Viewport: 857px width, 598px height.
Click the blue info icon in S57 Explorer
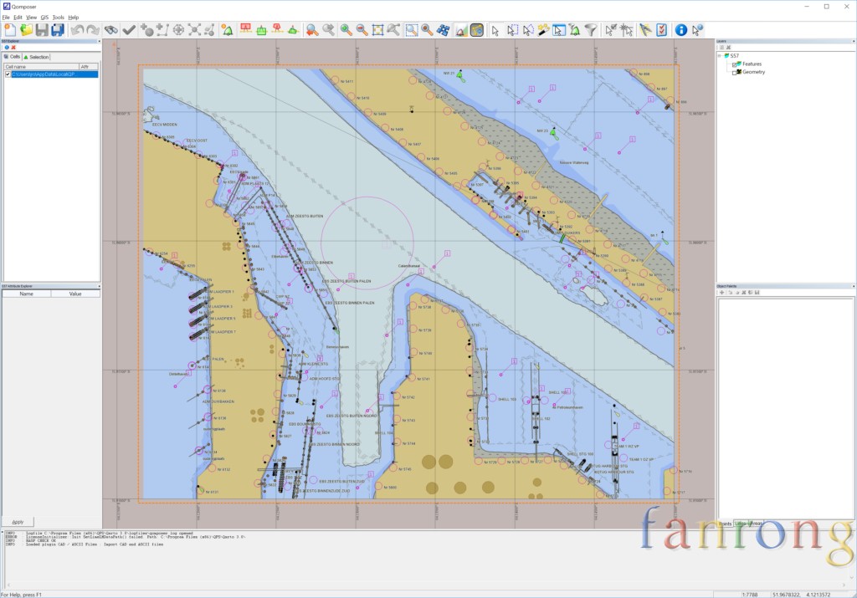click(x=7, y=48)
